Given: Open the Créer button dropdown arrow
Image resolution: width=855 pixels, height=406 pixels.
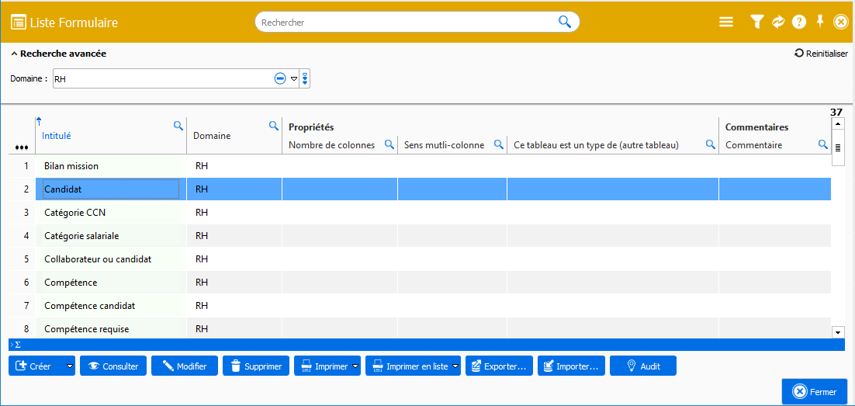Looking at the screenshot, I should 70,366.
